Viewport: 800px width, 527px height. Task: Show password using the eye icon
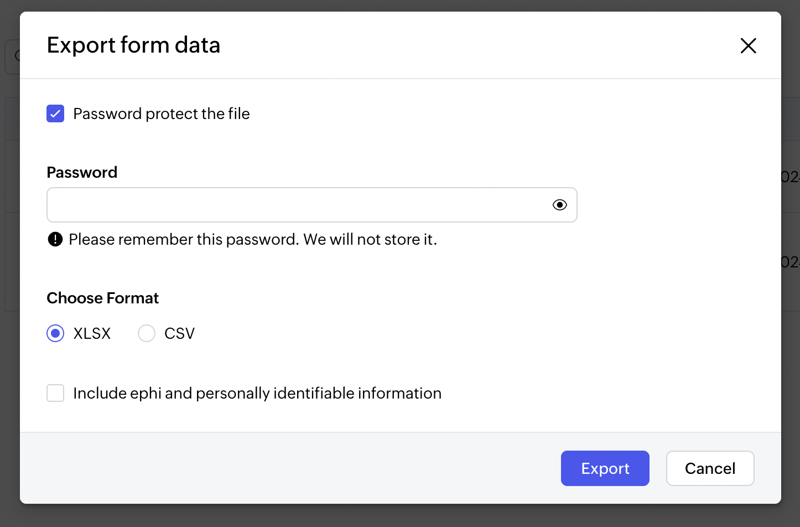coord(559,205)
